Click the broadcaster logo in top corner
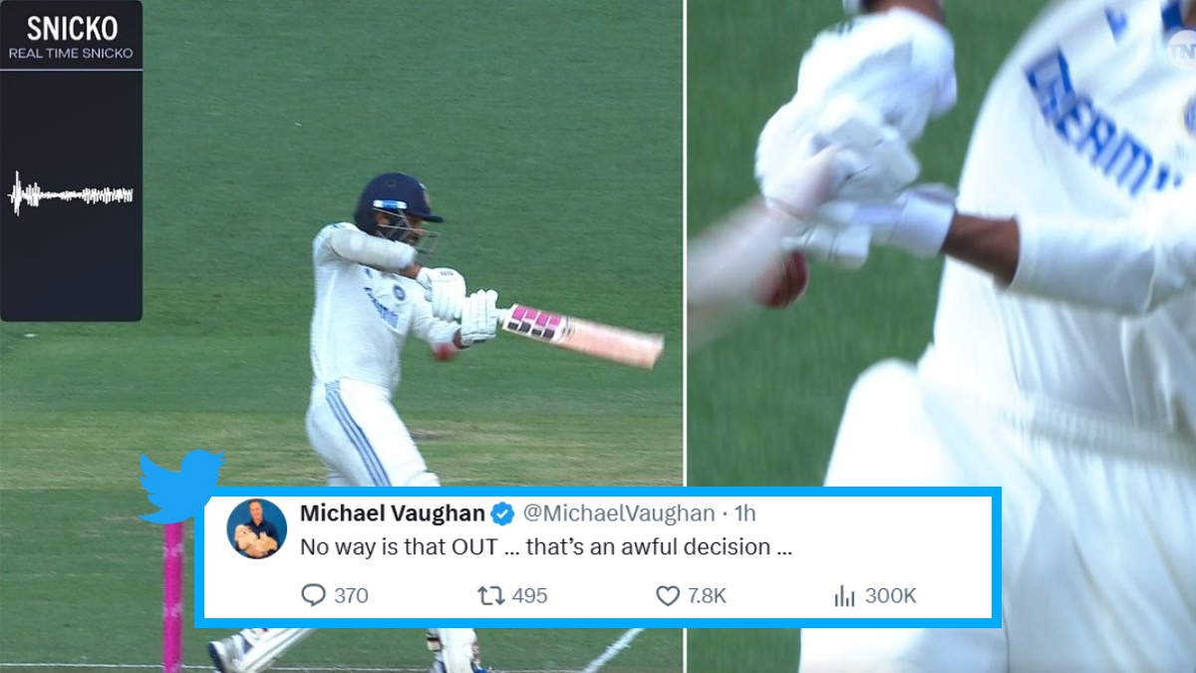The height and width of the screenshot is (673, 1196). (x=1180, y=48)
